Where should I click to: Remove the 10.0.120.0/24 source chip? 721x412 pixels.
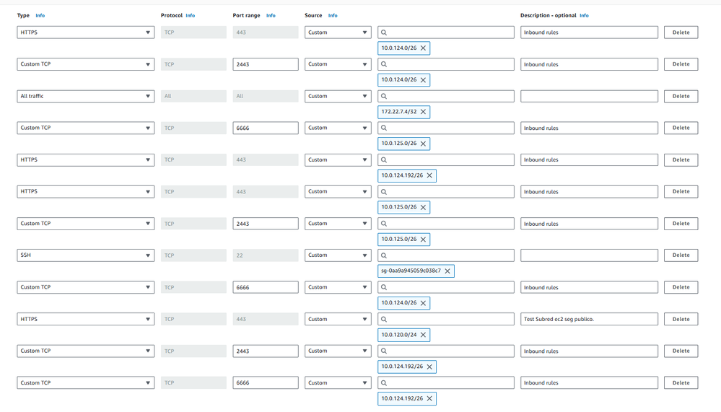tap(424, 335)
